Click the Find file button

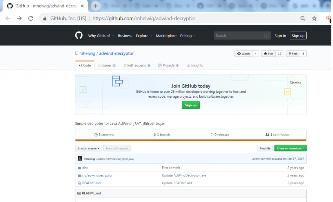pos(265,148)
